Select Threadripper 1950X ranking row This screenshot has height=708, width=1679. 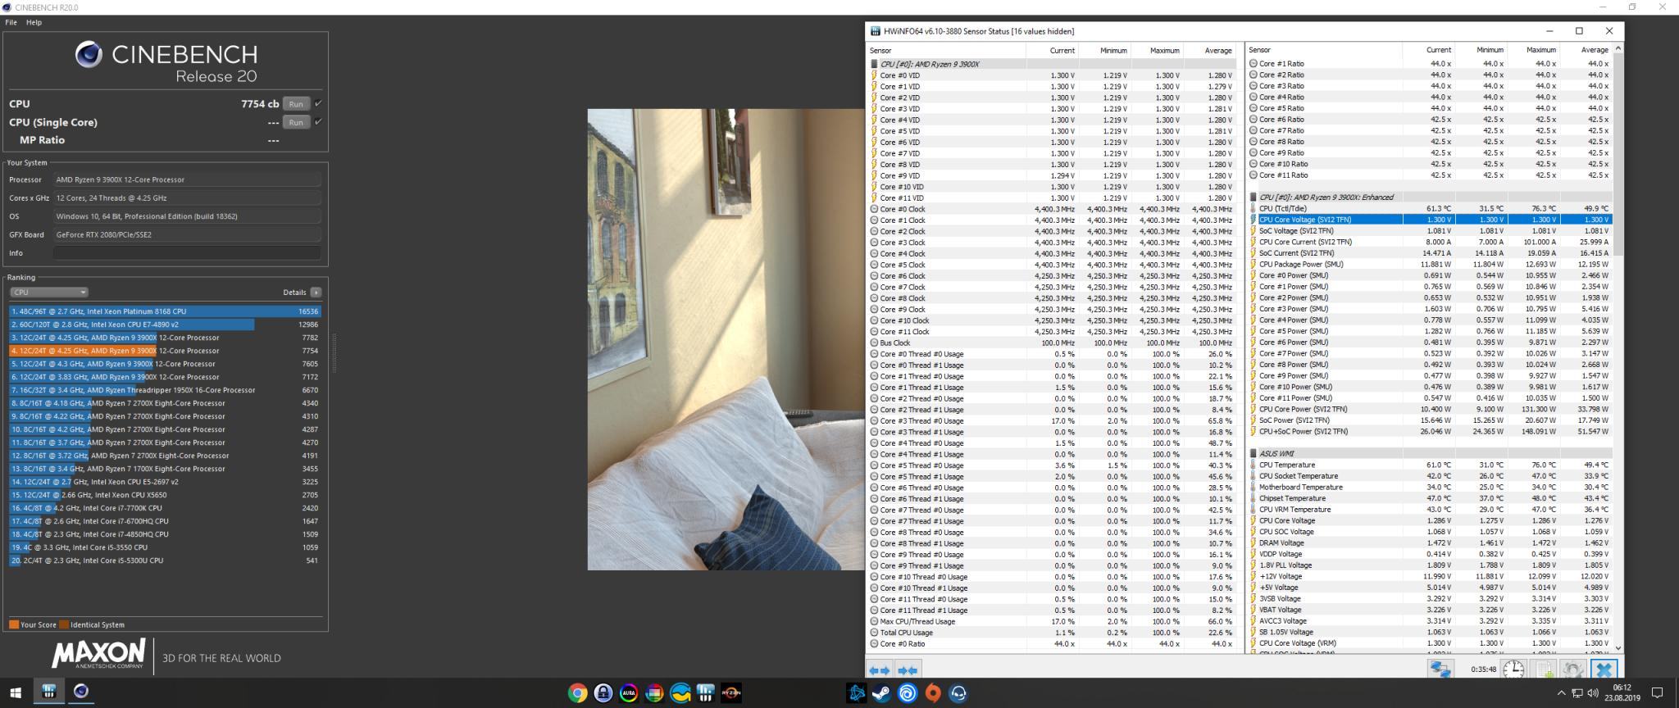tap(165, 390)
